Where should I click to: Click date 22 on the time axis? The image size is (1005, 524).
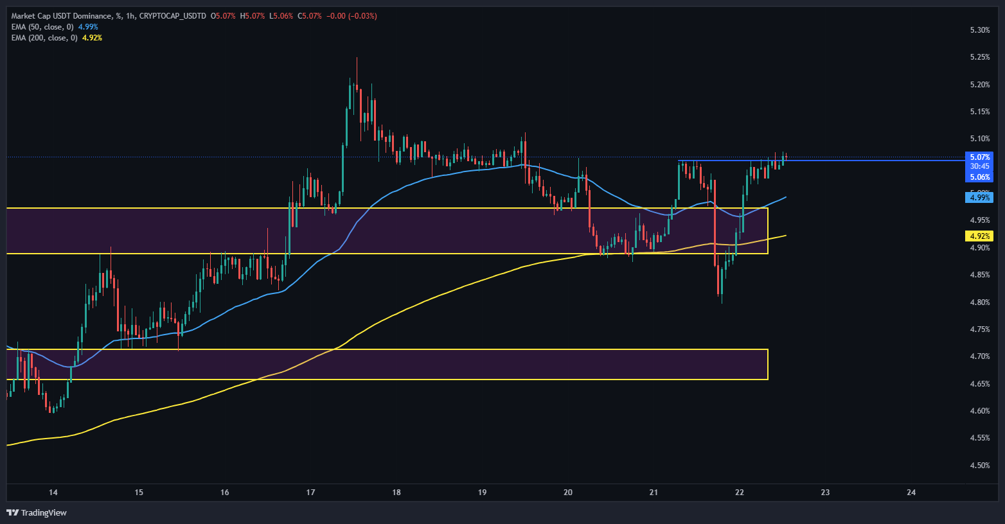pos(739,493)
